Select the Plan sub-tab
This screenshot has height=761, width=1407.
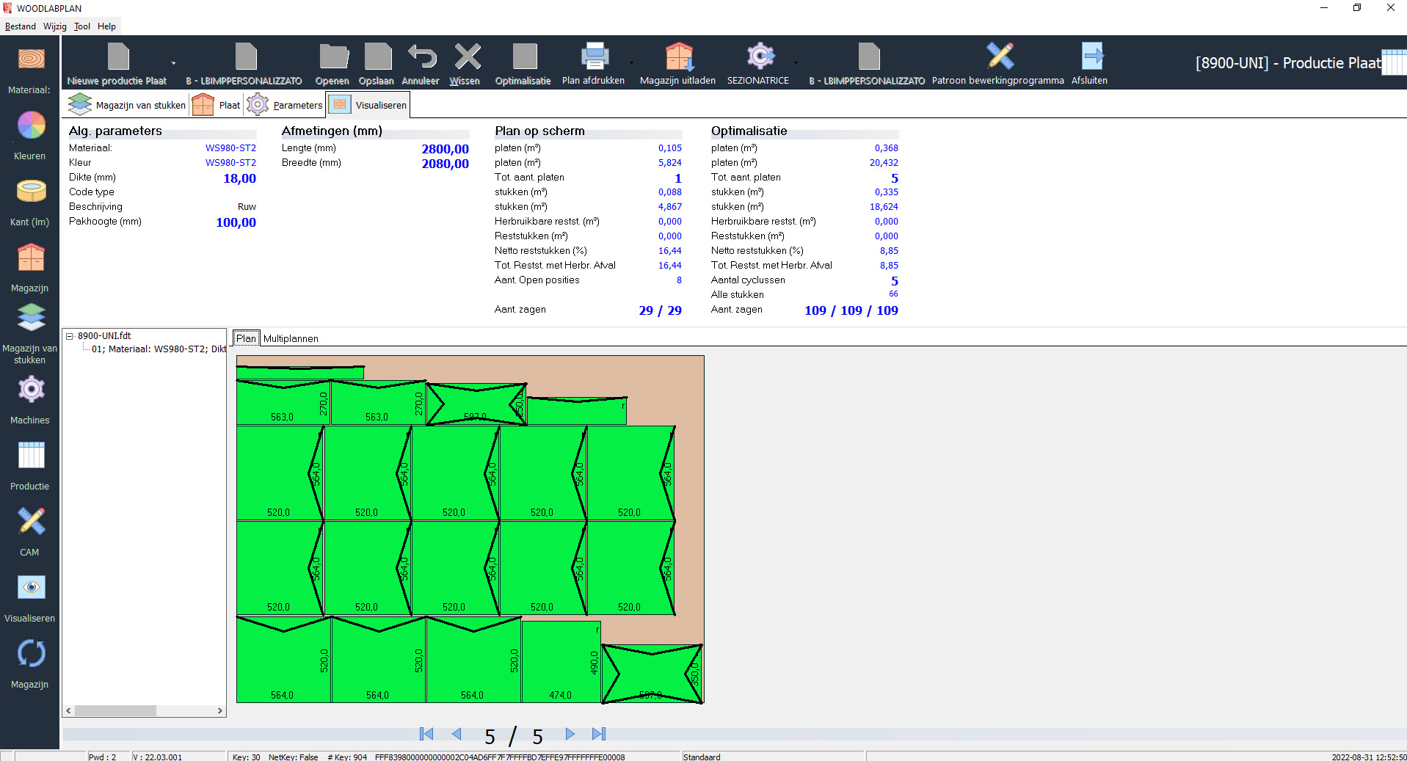point(246,338)
